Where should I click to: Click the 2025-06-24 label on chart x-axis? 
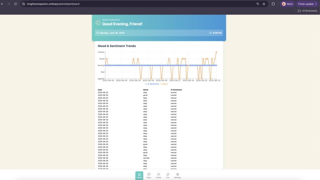tap(188, 80)
